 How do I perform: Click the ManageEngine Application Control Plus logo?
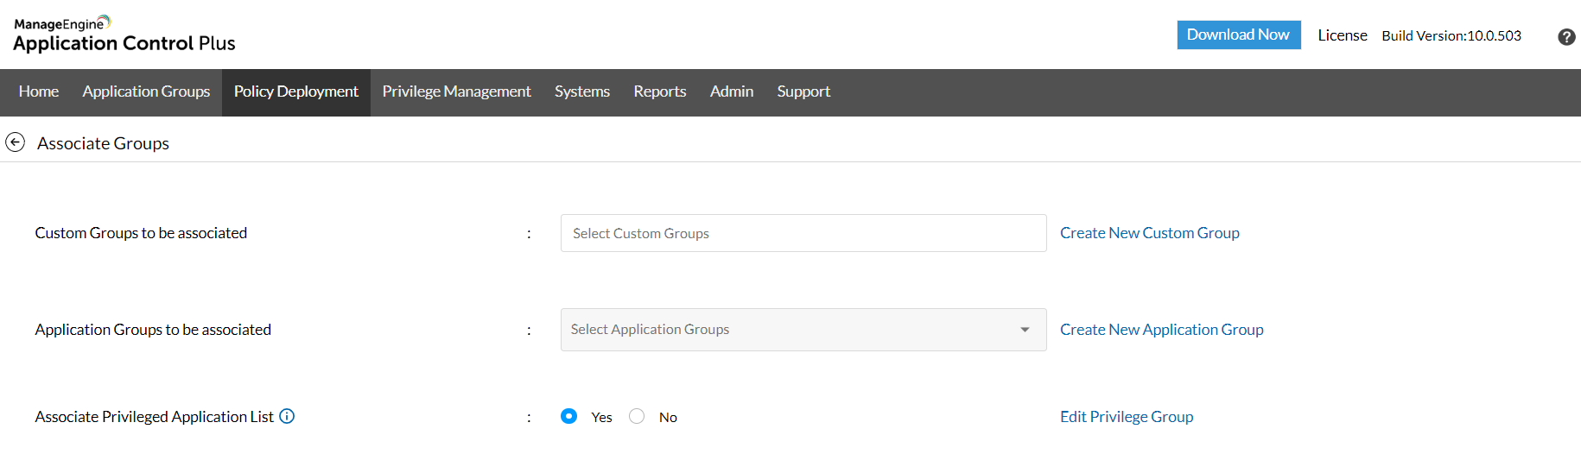(124, 35)
